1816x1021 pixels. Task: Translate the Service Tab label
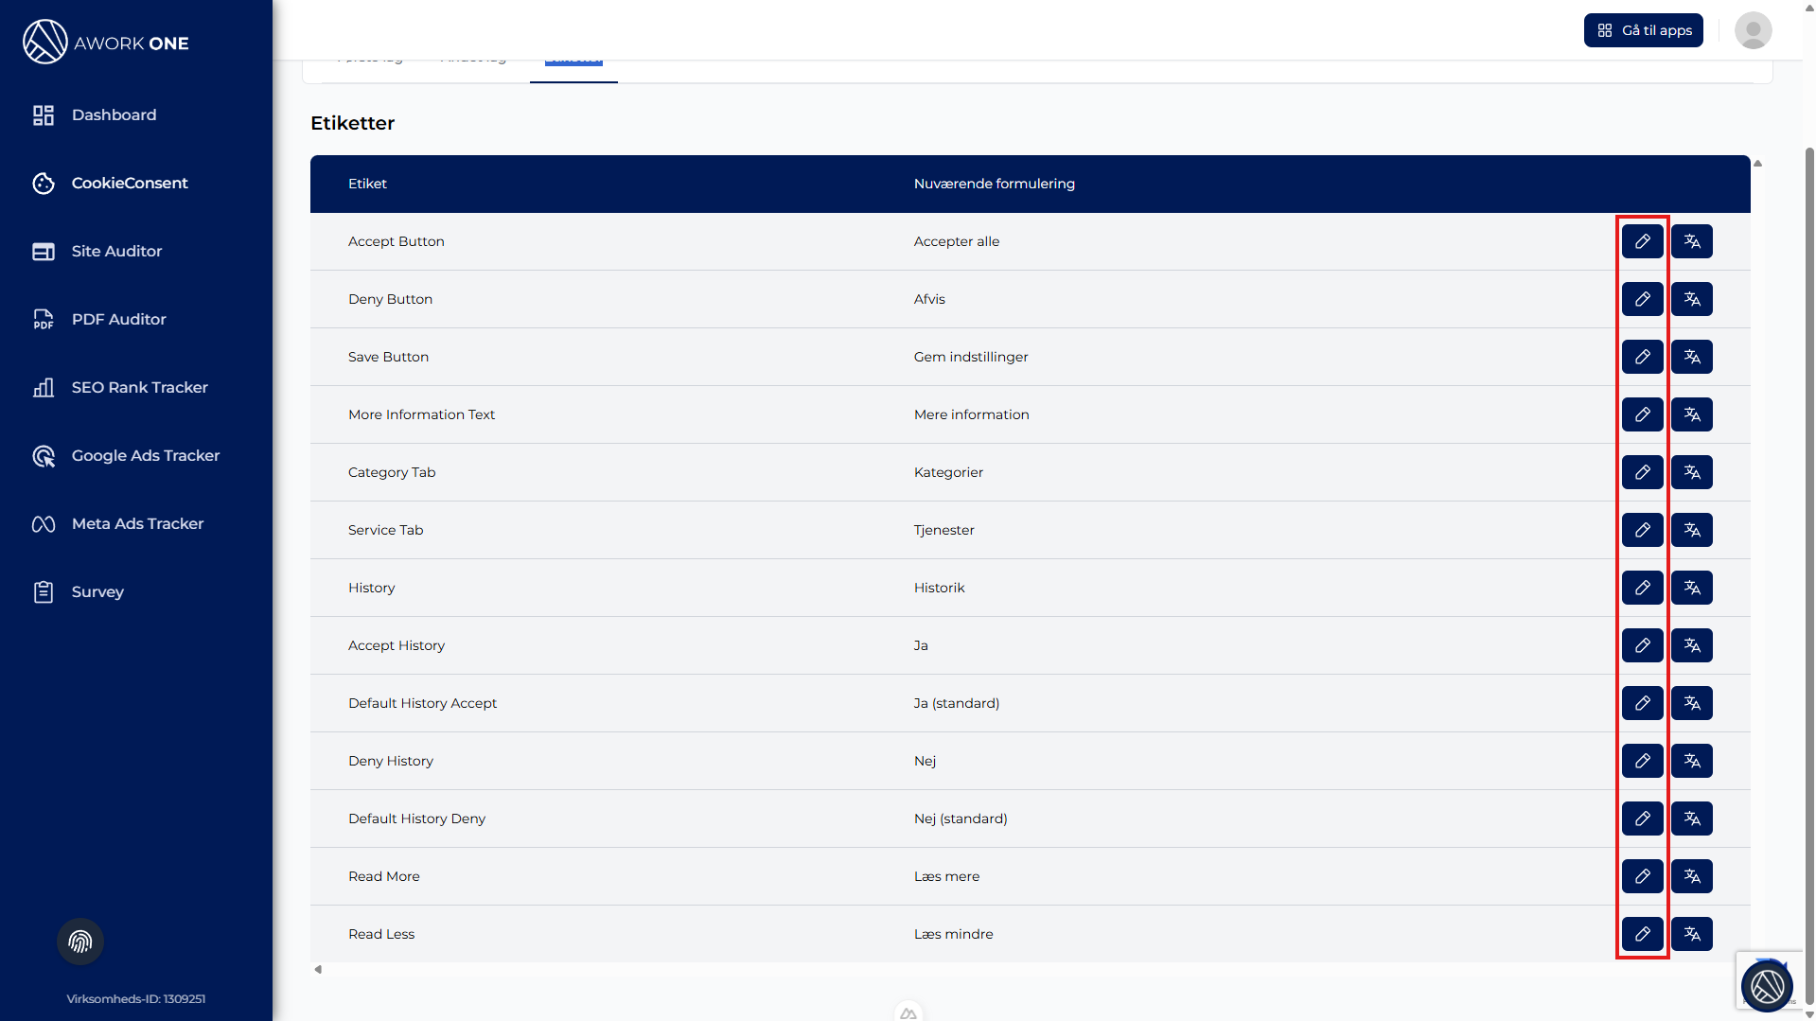pyautogui.click(x=1691, y=530)
